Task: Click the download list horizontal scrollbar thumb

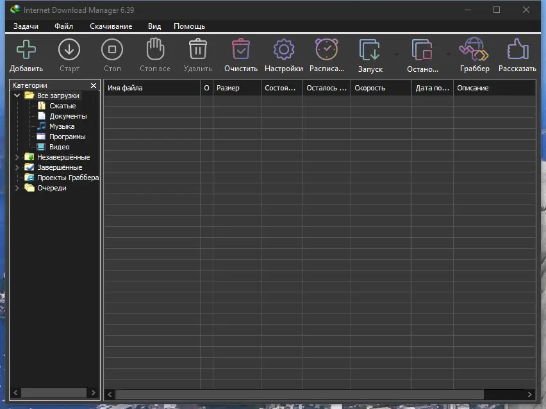Action: 299,394
